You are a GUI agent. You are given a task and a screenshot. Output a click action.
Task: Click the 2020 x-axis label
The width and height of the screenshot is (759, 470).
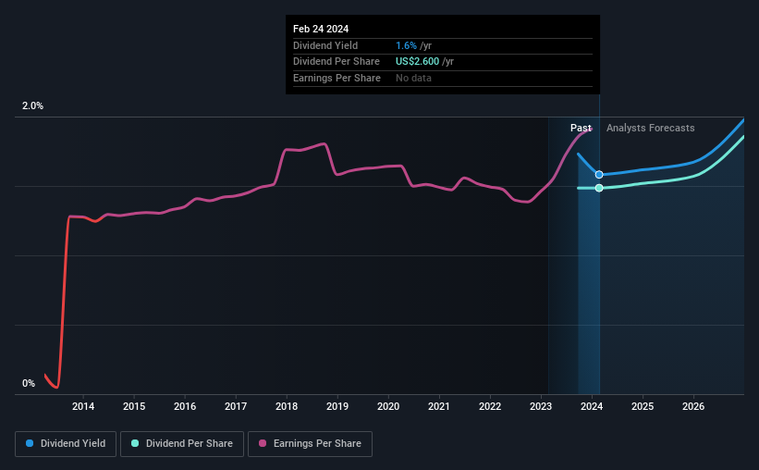(388, 406)
